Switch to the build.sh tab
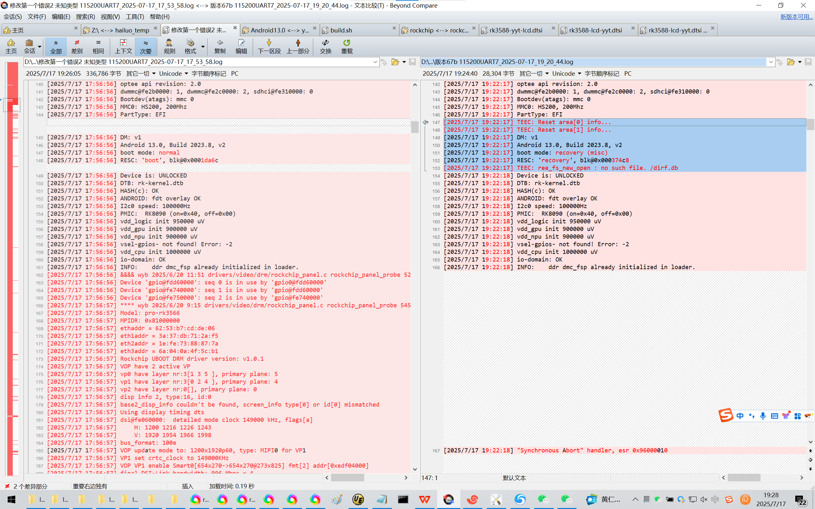Image resolution: width=815 pixels, height=509 pixels. click(341, 30)
